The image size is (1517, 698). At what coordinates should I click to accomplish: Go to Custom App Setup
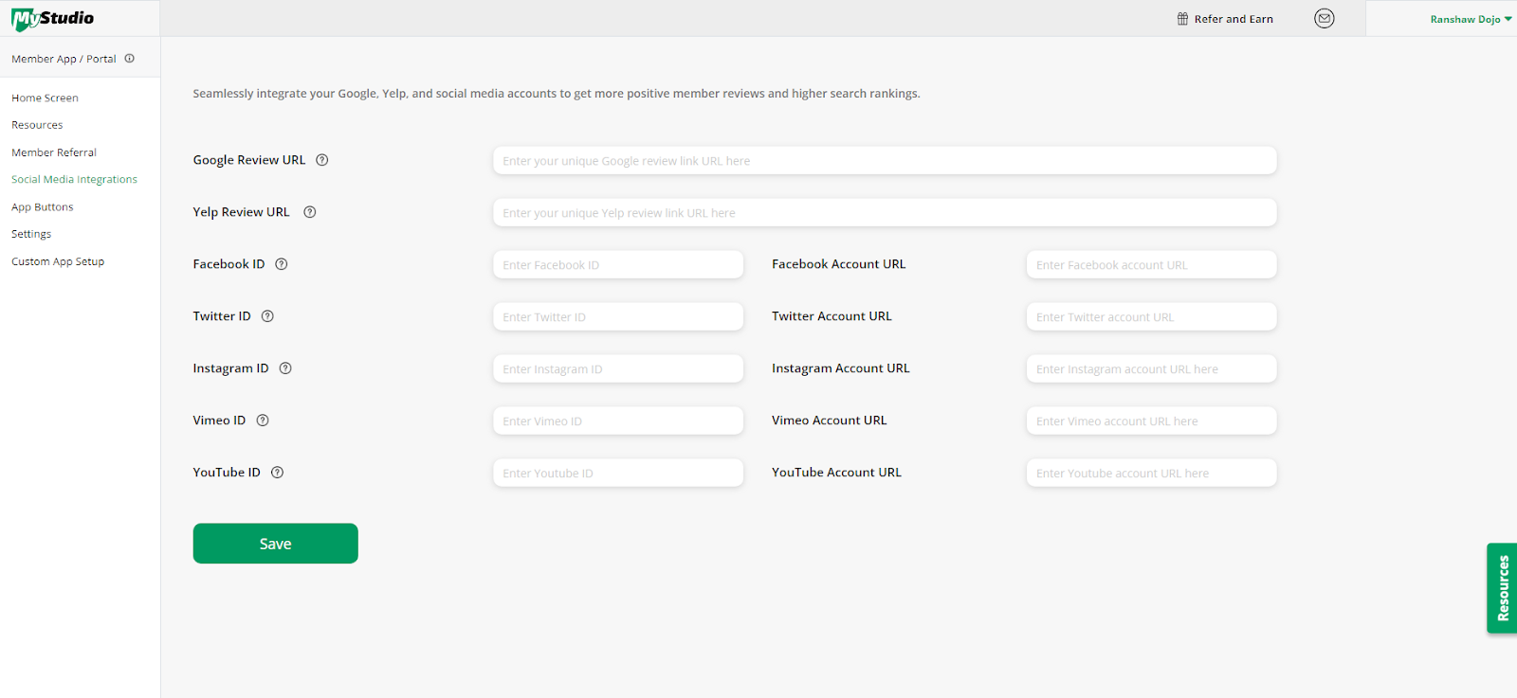(58, 261)
